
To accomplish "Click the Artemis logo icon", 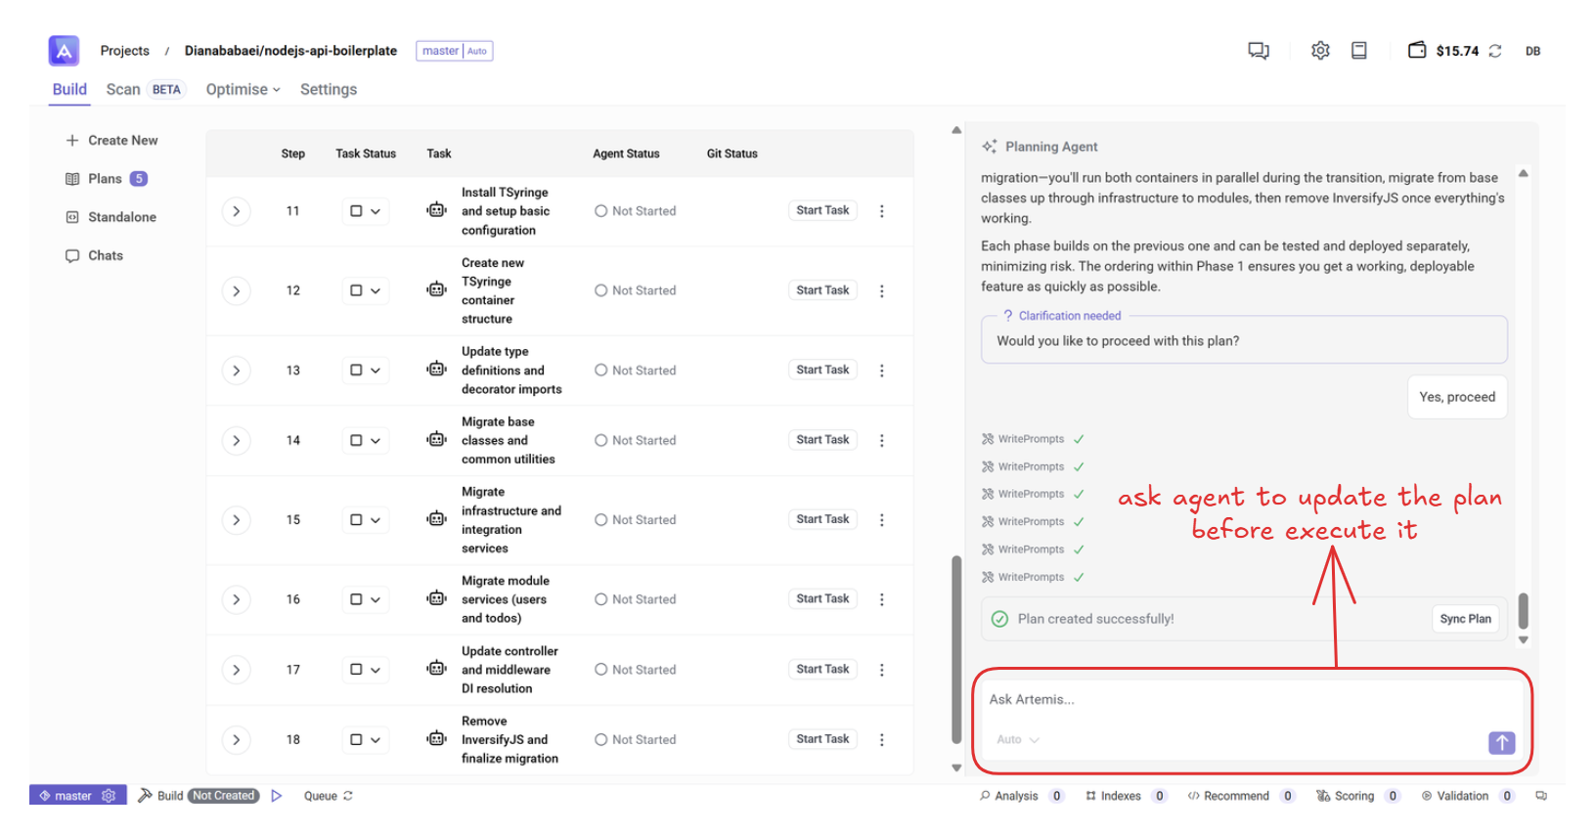I will 64,51.
